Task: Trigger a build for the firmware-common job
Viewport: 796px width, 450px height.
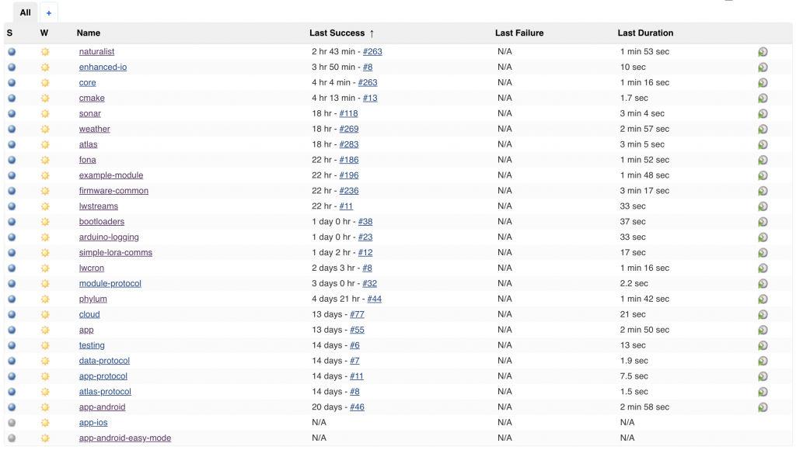Action: pyautogui.click(x=763, y=191)
